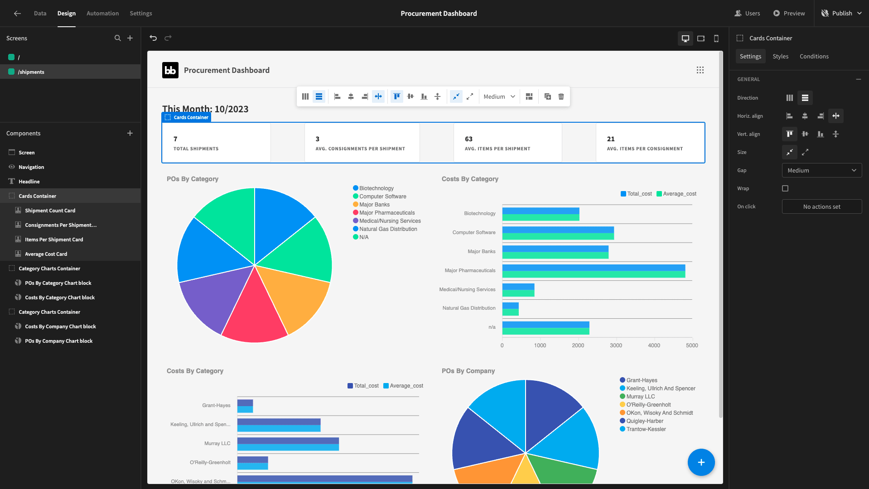Click the back arrow icon

(17, 13)
